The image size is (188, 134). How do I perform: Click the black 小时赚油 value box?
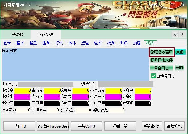113,103
